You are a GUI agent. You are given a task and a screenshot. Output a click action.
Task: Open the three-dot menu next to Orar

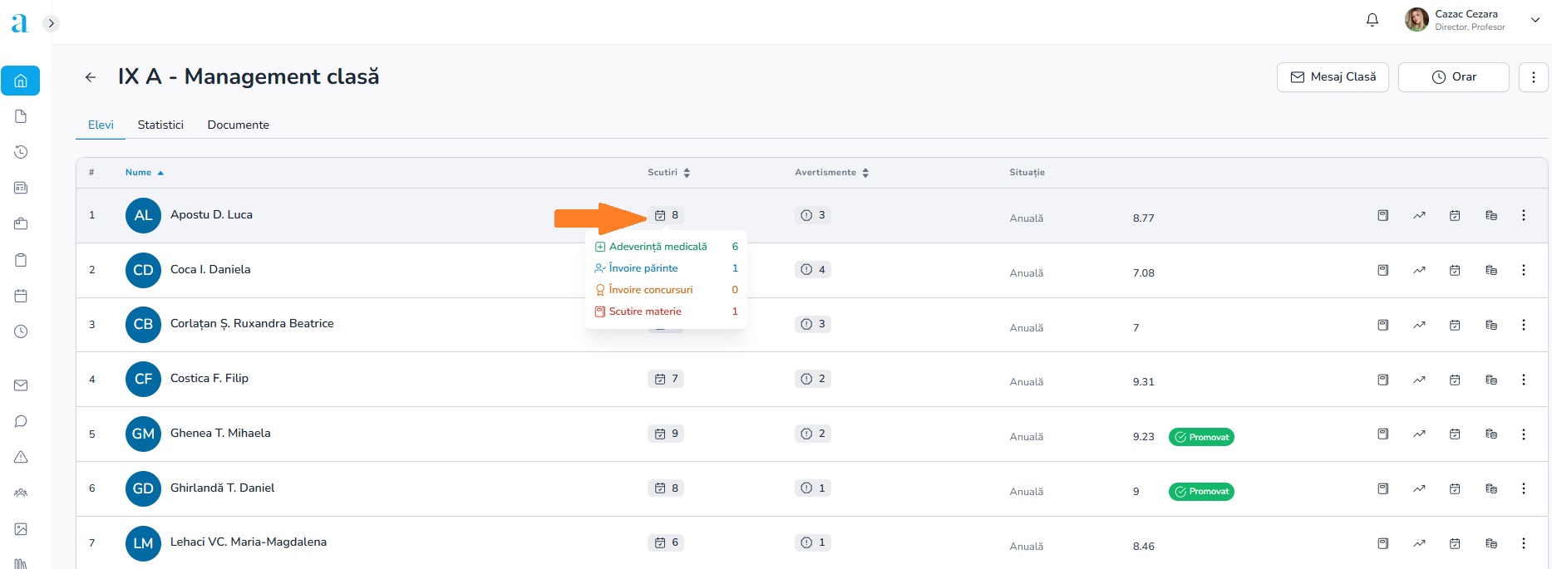[1533, 77]
